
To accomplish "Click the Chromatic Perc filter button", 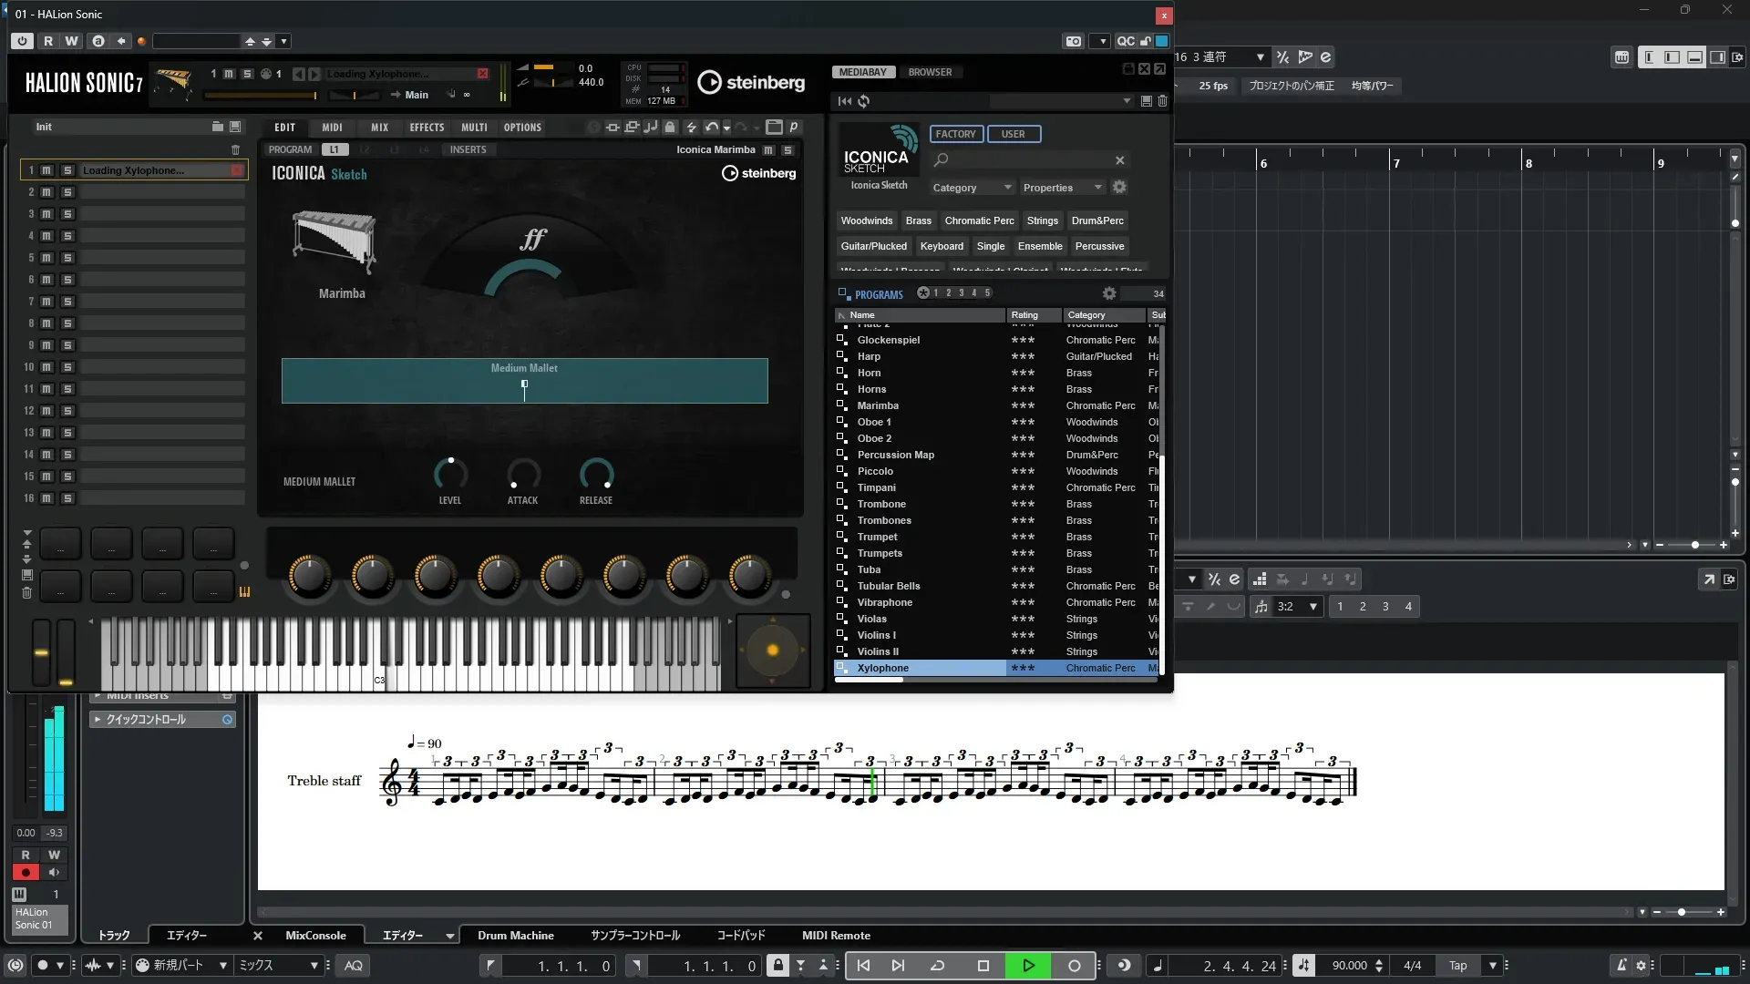I will pos(979,220).
